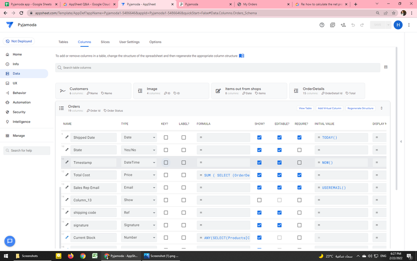Edit the Column_13 pencil icon
Image resolution: width=417 pixels, height=261 pixels.
pos(67,200)
